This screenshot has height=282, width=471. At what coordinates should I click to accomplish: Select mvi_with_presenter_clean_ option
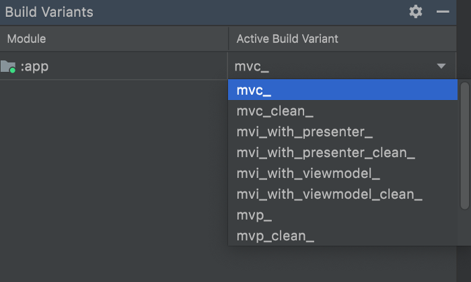click(326, 153)
